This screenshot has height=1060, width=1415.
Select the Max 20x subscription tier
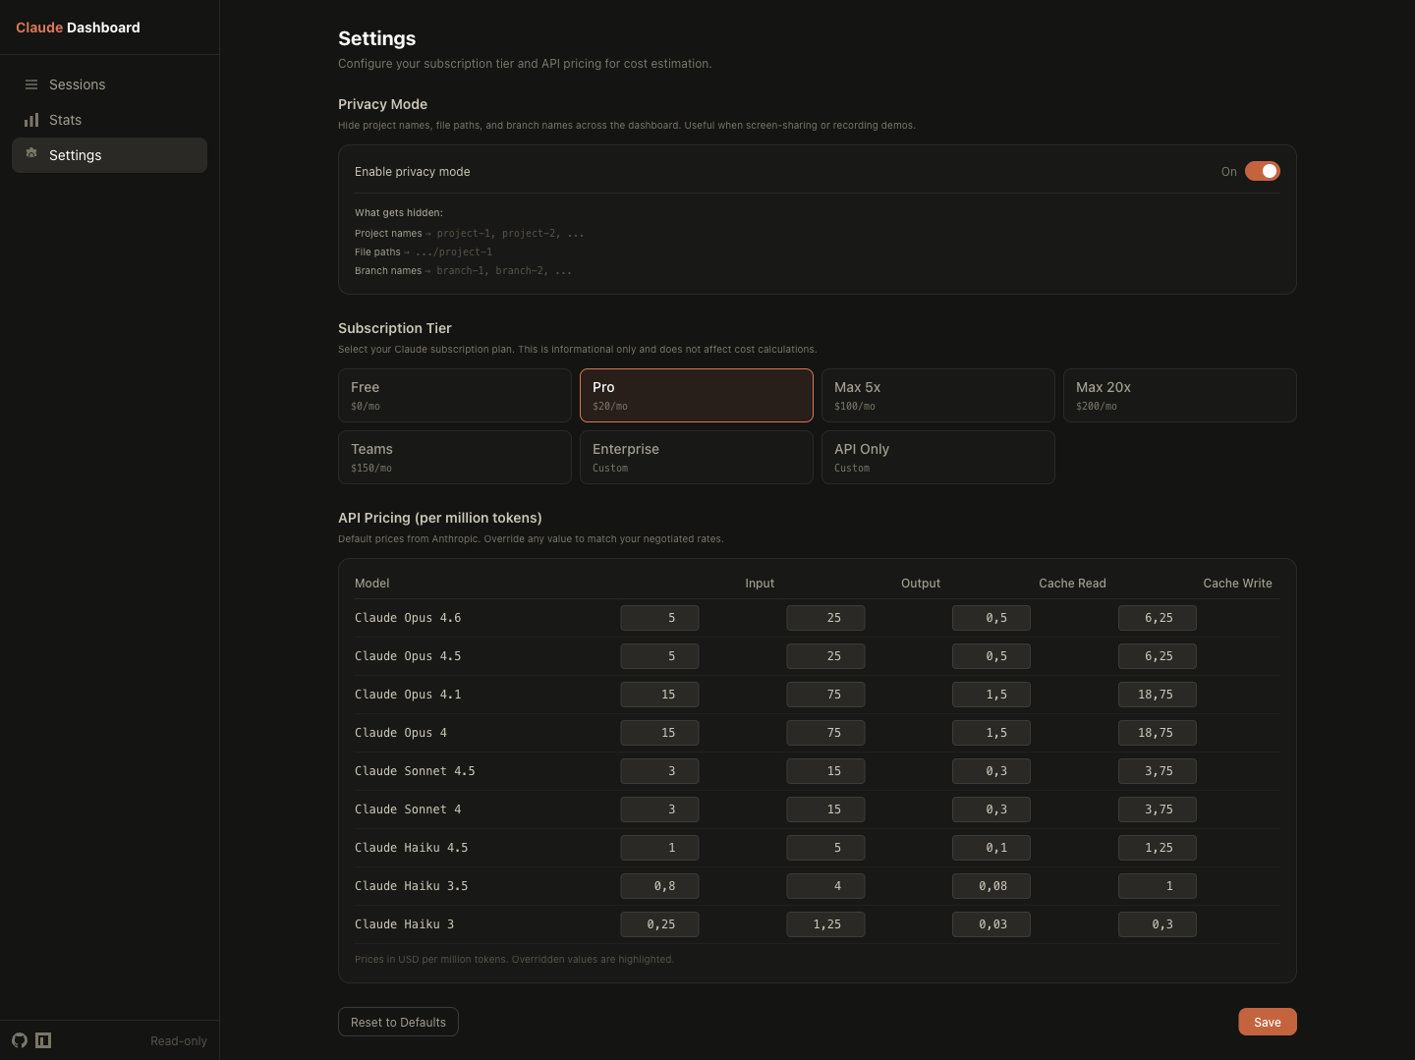1179,395
